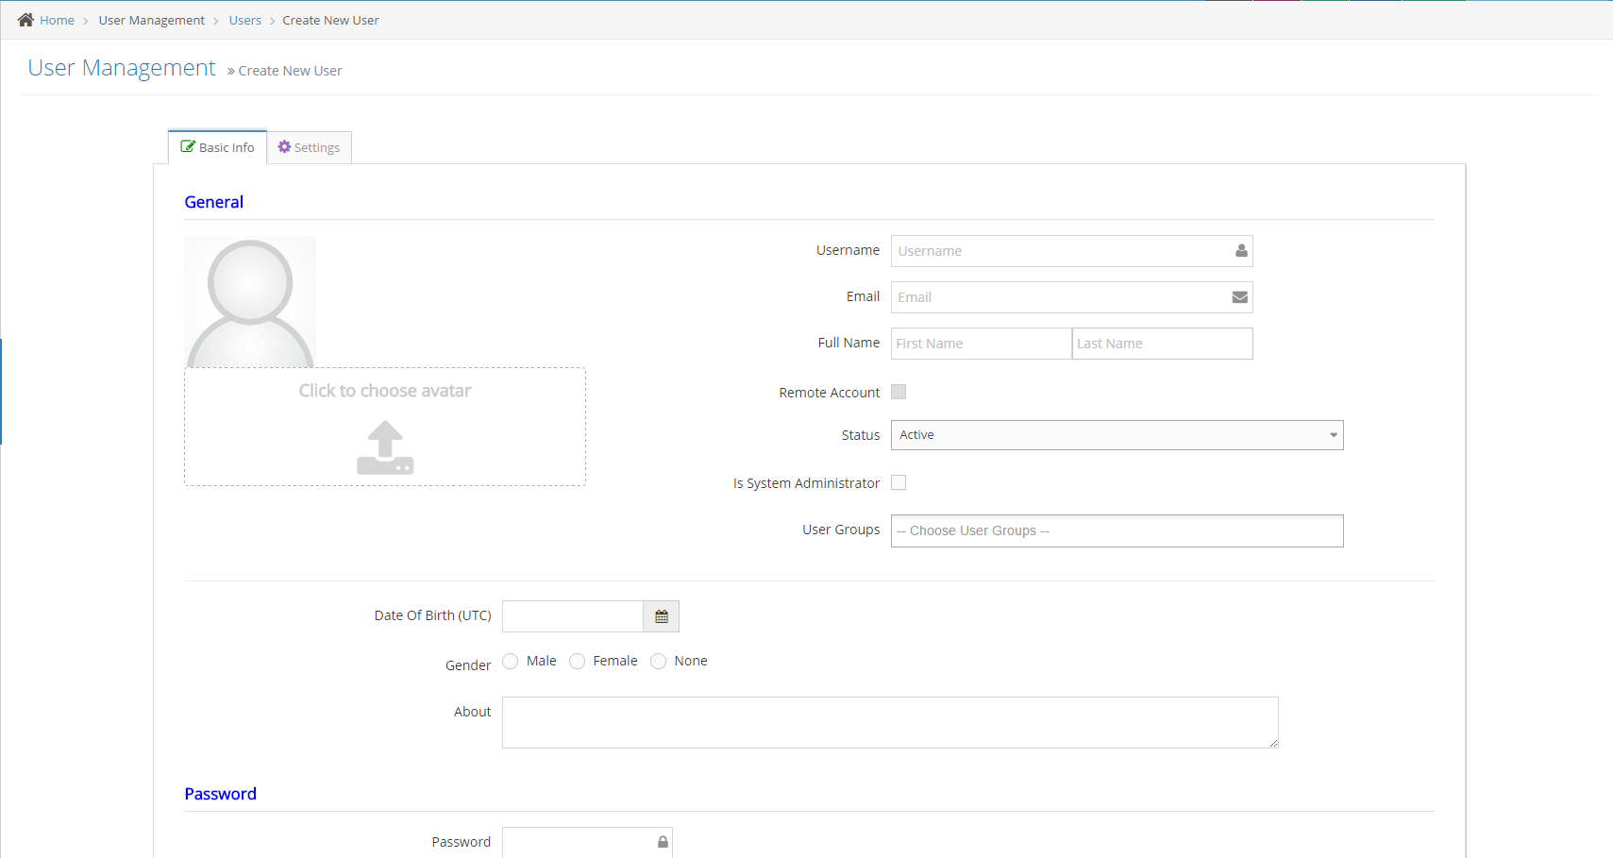
Task: Click the Basic Info edit icon
Action: [188, 147]
